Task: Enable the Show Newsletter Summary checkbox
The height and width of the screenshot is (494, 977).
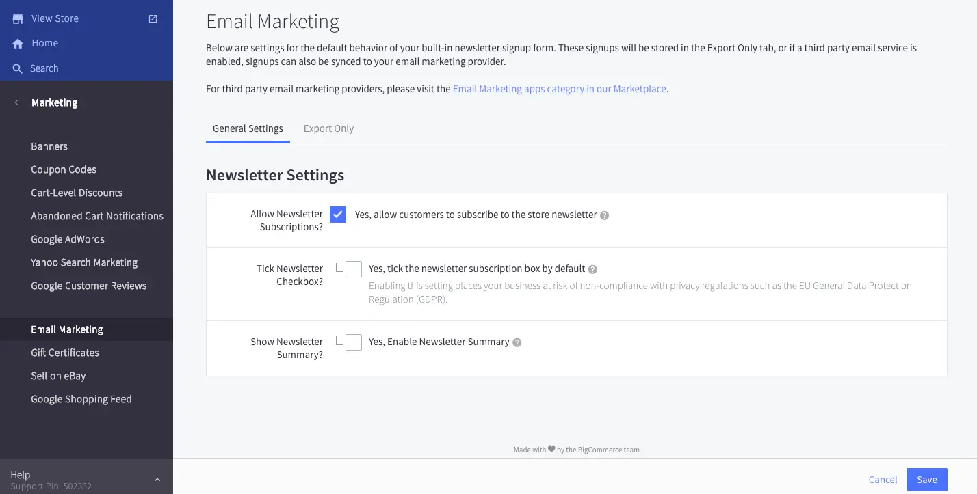Action: pos(353,342)
